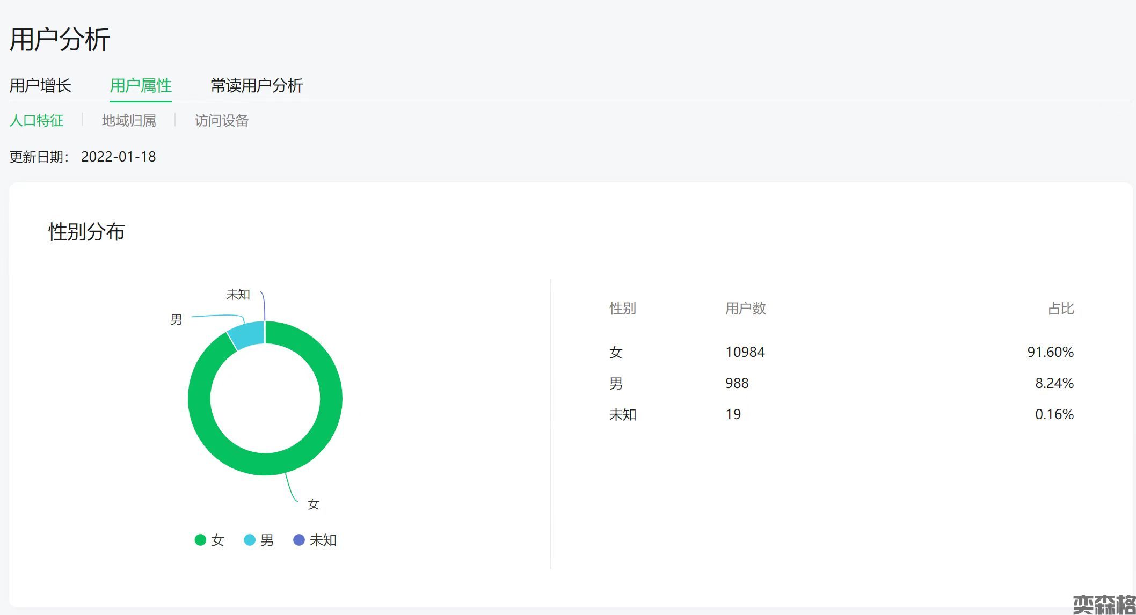The image size is (1136, 615).
Task: Click the 男 label left of chart
Action: (x=176, y=320)
